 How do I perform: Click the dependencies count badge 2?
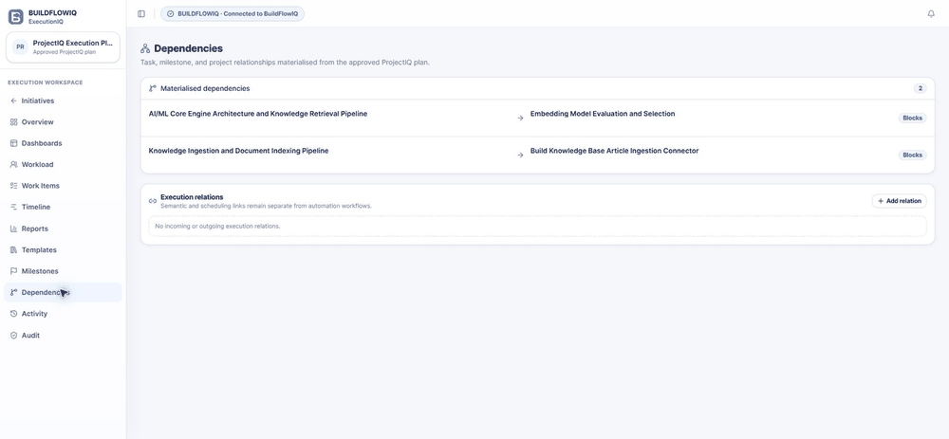920,88
